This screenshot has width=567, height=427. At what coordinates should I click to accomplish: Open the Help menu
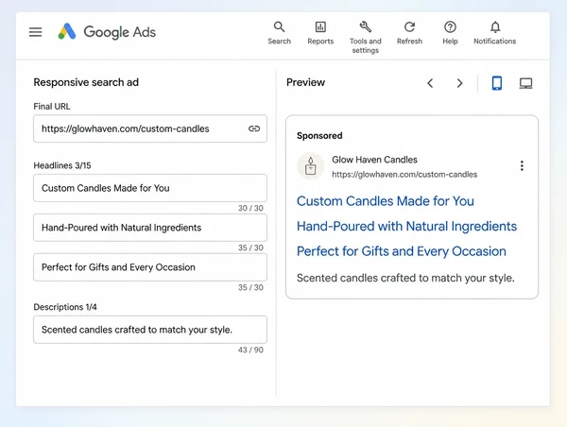[450, 33]
